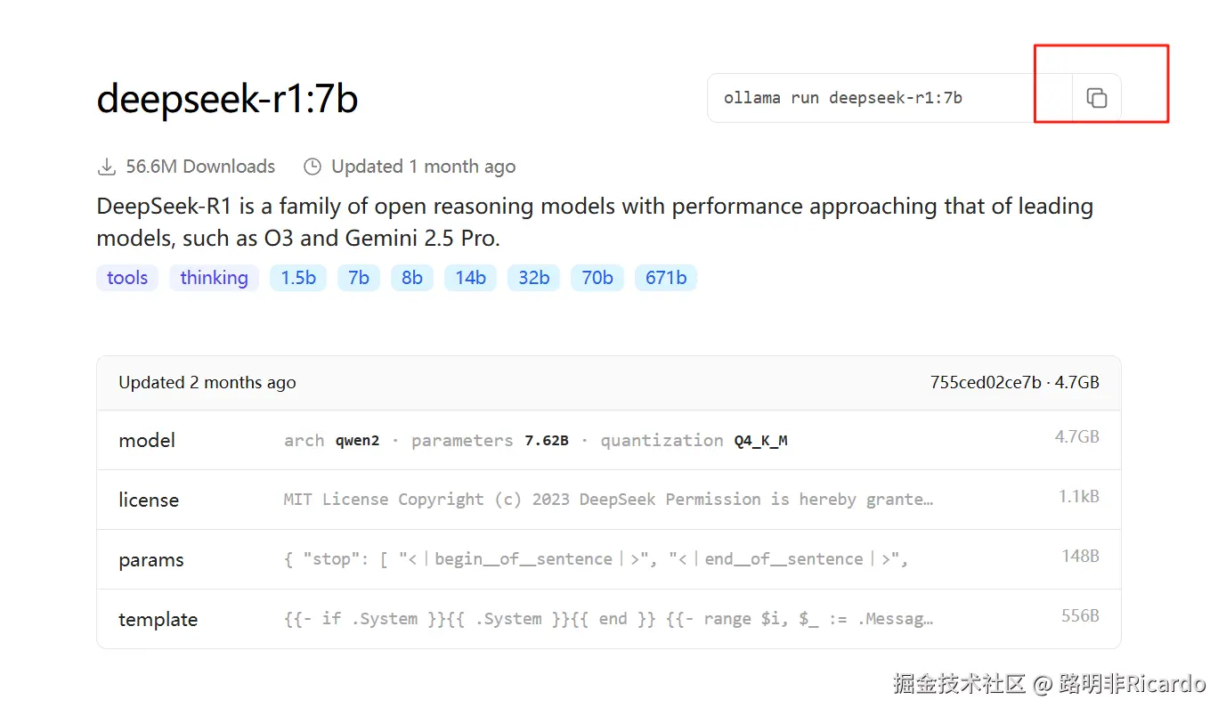The height and width of the screenshot is (716, 1226).
Task: Open the license file row
Action: (x=608, y=500)
